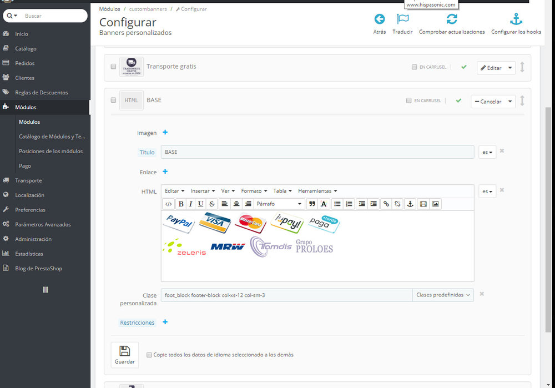
Task: Click Comprobar actualizaciones refresh icon
Action: [x=452, y=19]
